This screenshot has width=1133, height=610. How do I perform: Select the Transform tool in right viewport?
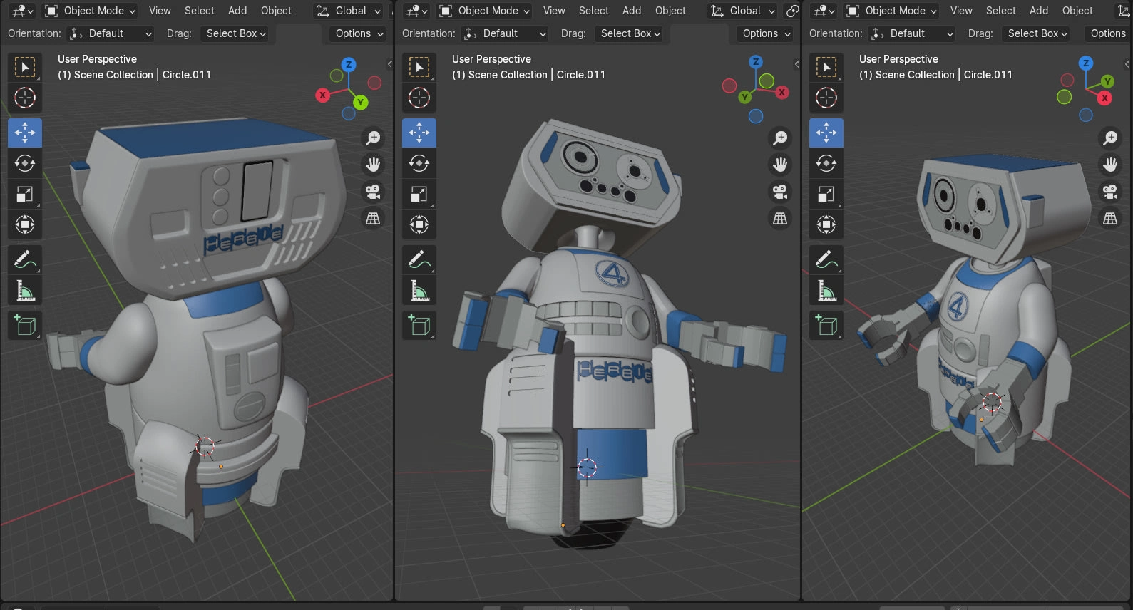[x=826, y=225]
